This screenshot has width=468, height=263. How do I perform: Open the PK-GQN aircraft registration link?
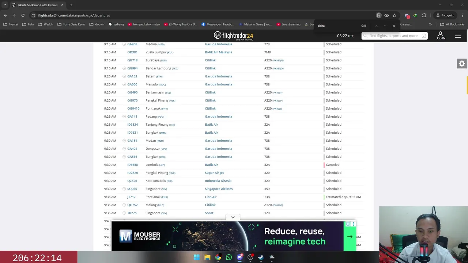[278, 60]
